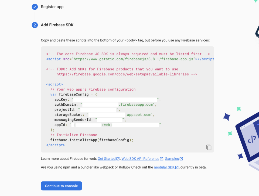Image resolution: width=259 pixels, height=196 pixels.
Task: Click the external link icon beside Get Started
Action: click(117, 159)
